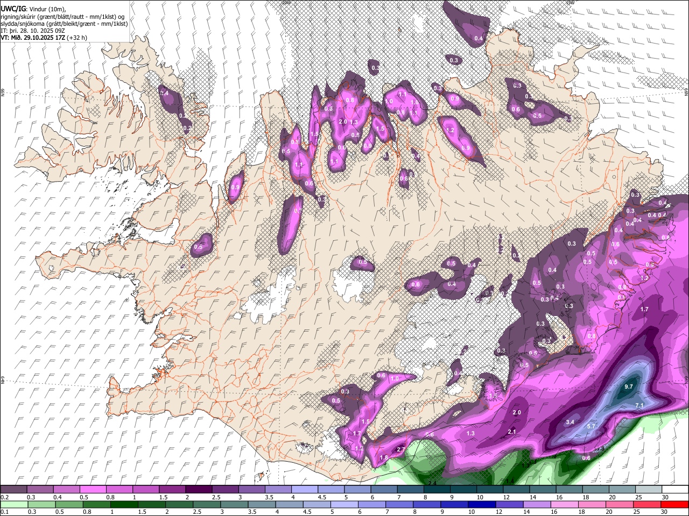Click the 3.4 value in dark purple band
Viewport: 689px width, 516px height.
click(570, 422)
